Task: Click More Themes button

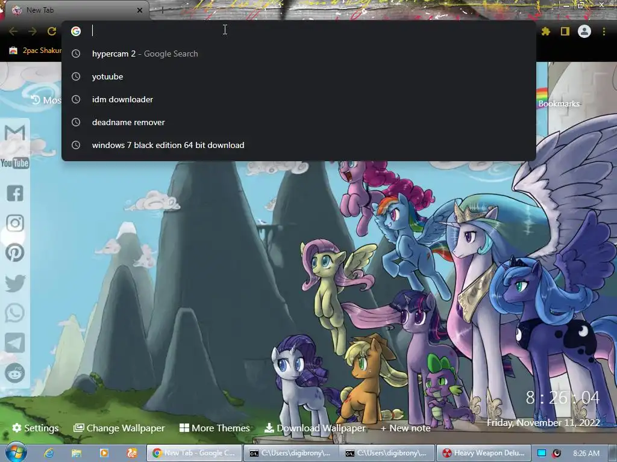Action: [215, 428]
